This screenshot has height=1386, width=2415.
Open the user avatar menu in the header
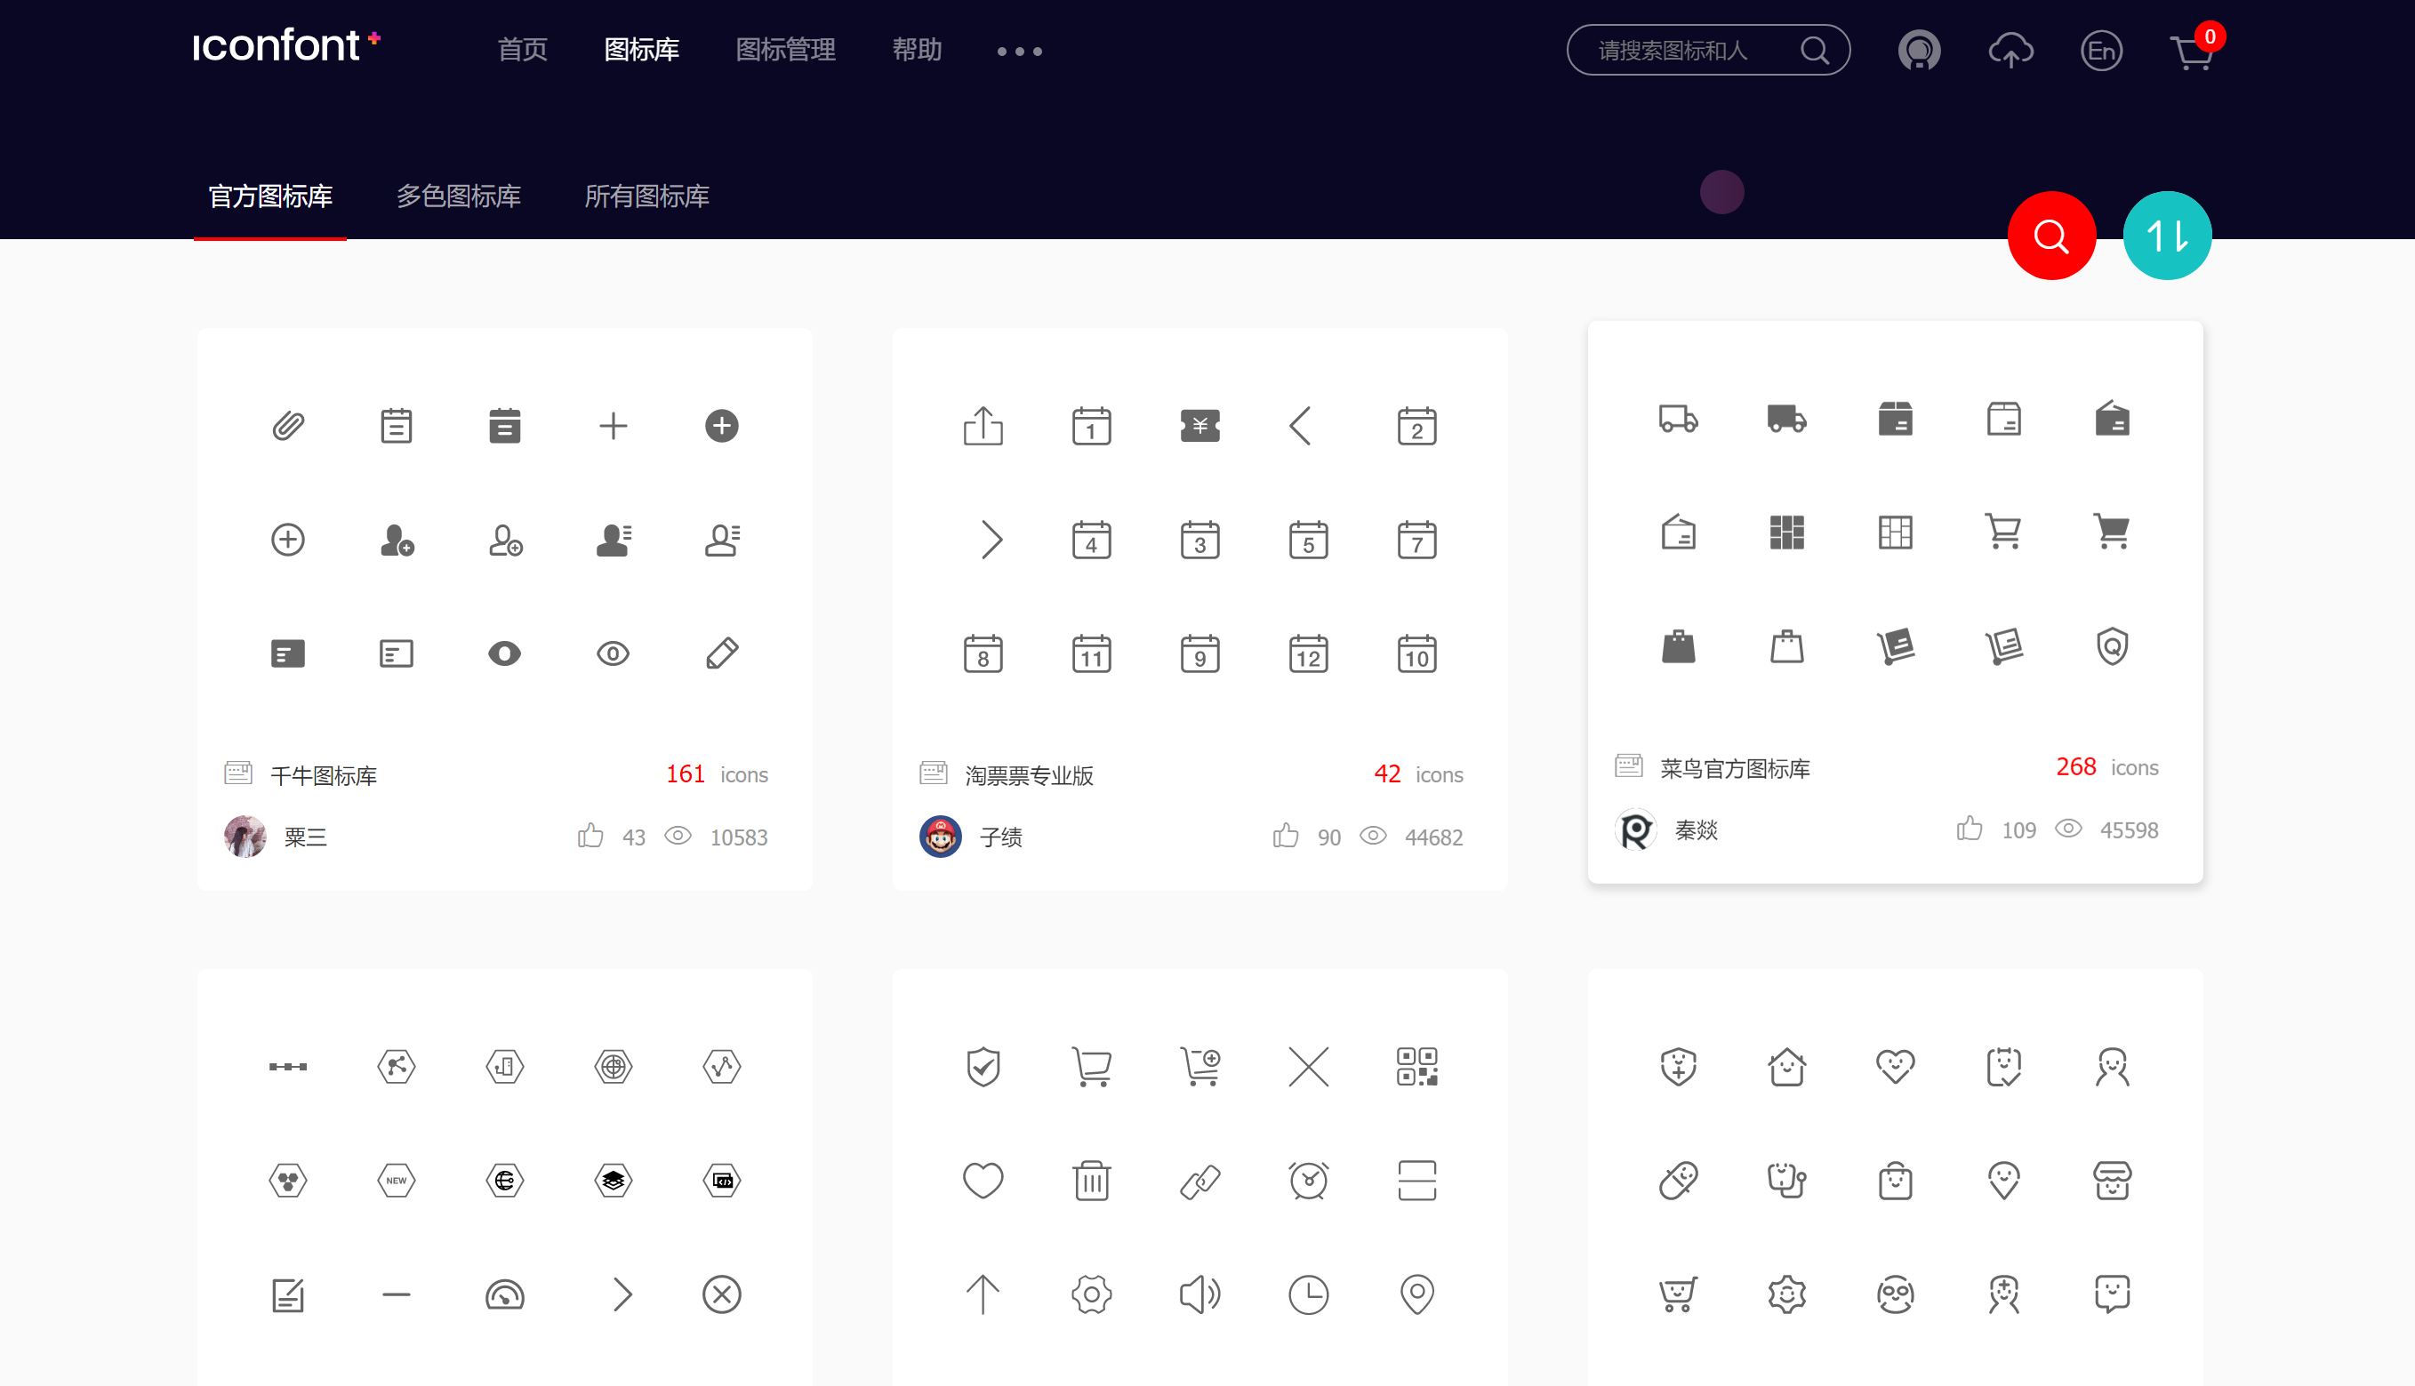click(1919, 50)
